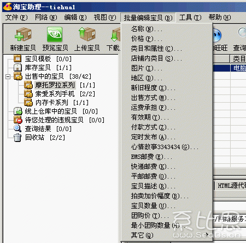Click the 待您处理的违规宝贝 icon
Screen dimensions: 246x243
pyautogui.click(x=18, y=120)
